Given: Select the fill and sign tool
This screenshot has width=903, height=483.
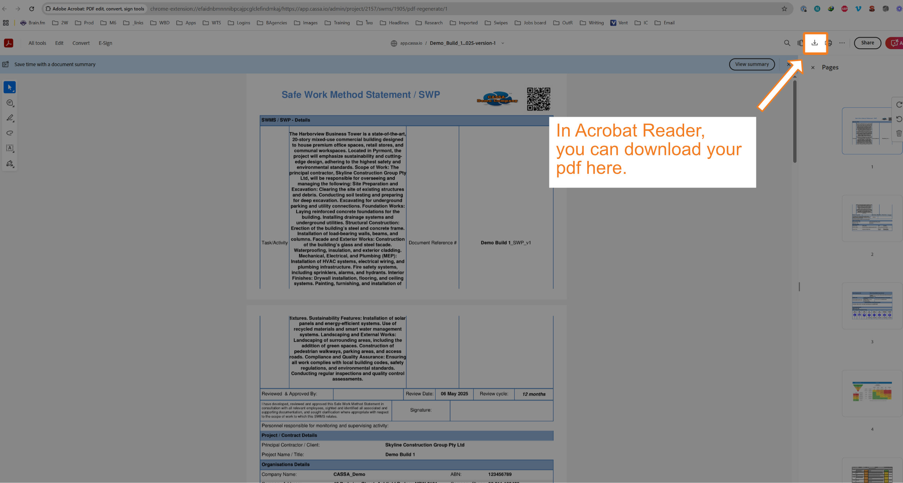Looking at the screenshot, I should click(10, 164).
